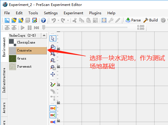Click the Save experiment floppy icon
This screenshot has height=125, width=168.
pos(28,20)
